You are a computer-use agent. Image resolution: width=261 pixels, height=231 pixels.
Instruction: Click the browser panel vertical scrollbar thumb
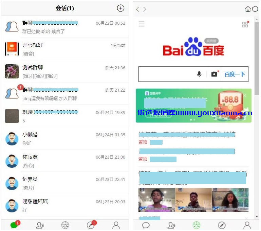(257, 59)
